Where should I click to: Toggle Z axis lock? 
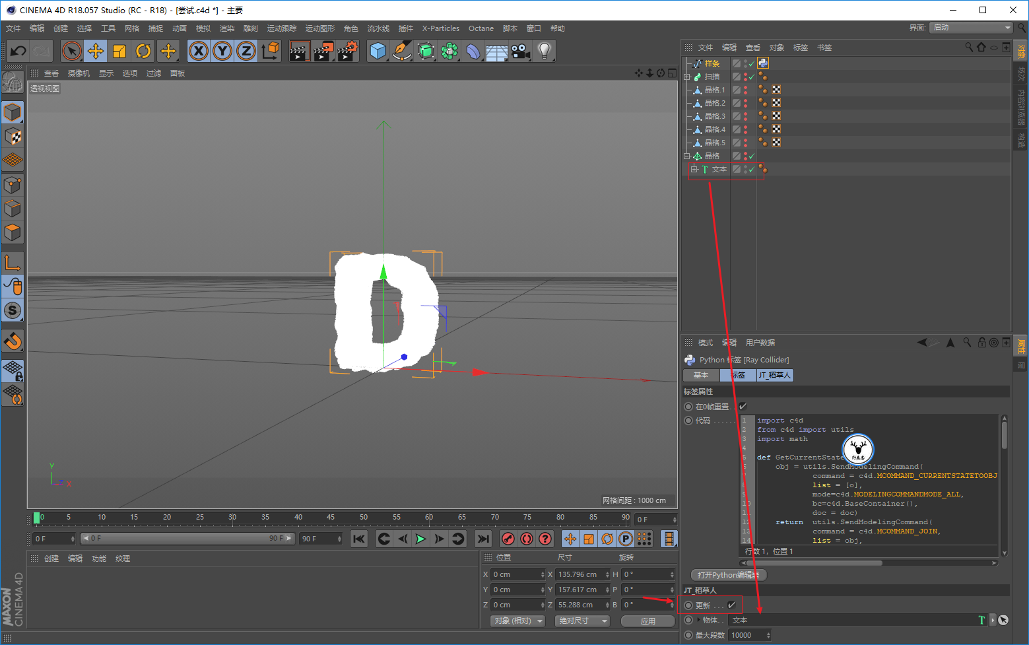click(246, 51)
